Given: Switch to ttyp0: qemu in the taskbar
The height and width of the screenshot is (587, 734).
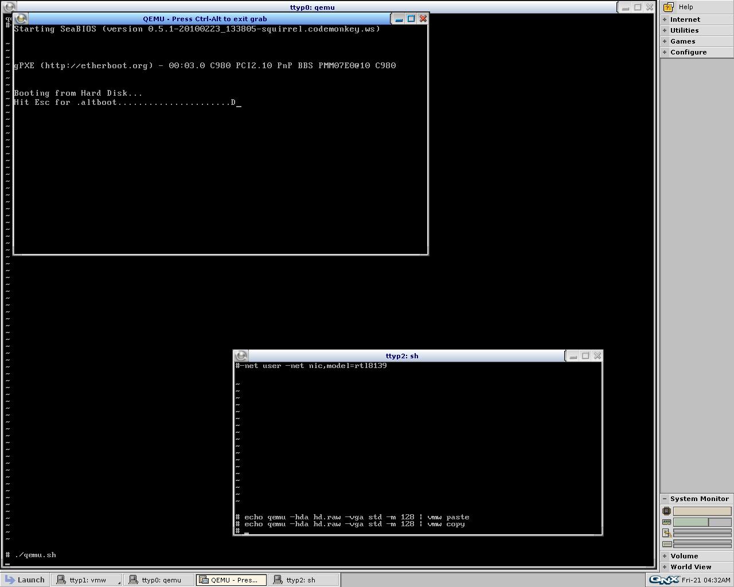Looking at the screenshot, I should tap(159, 580).
